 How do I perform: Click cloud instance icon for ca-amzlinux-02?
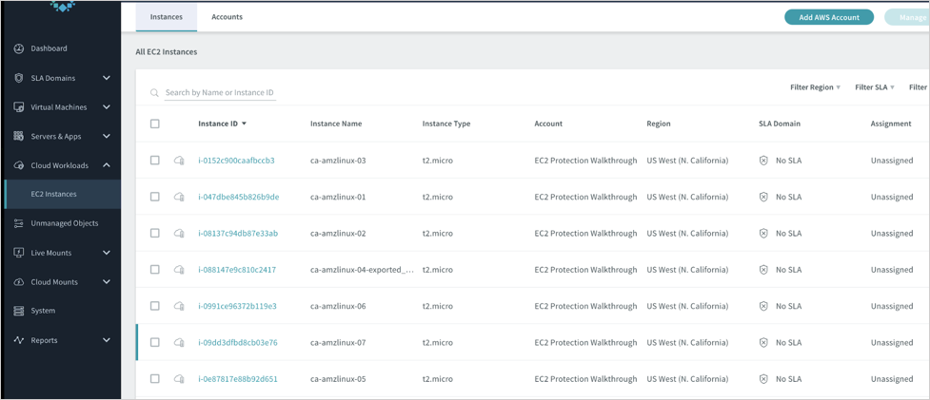pyautogui.click(x=179, y=233)
